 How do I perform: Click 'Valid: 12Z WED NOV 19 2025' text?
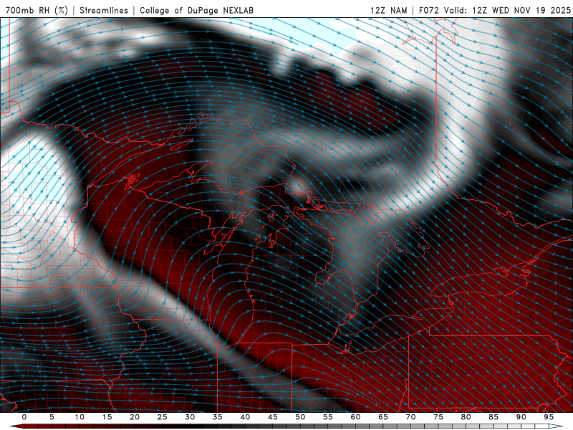507,10
